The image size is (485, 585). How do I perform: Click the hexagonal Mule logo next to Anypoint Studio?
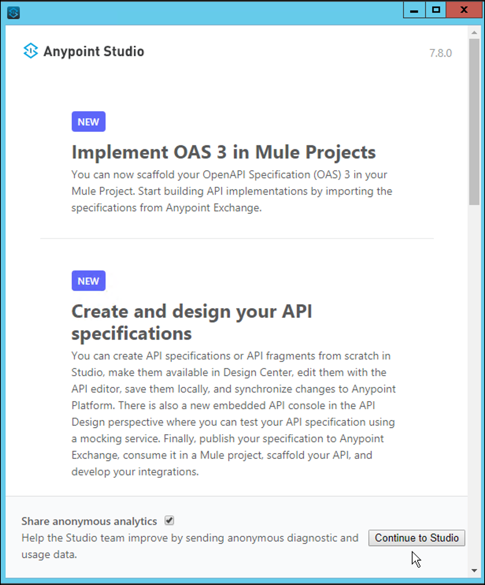(31, 51)
